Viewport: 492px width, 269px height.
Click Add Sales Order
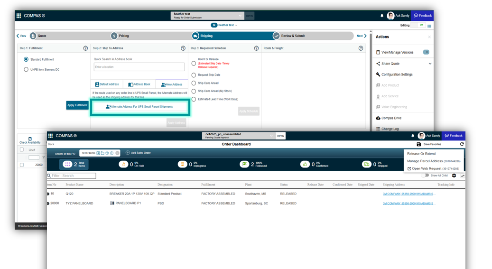click(x=138, y=153)
